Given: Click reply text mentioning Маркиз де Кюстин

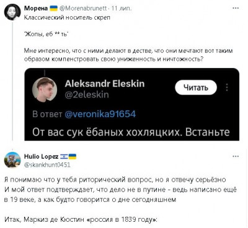Looking at the screenshot, I should (x=81, y=219).
